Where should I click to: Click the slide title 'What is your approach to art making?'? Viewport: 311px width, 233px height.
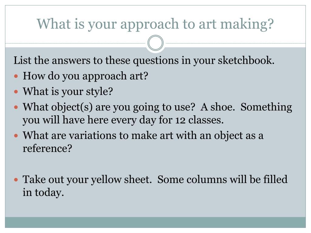(155, 24)
